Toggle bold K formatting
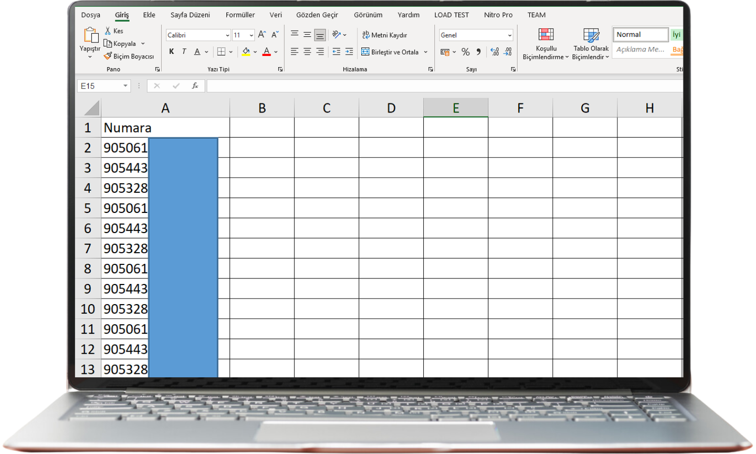This screenshot has height=454, width=756. pyautogui.click(x=171, y=51)
